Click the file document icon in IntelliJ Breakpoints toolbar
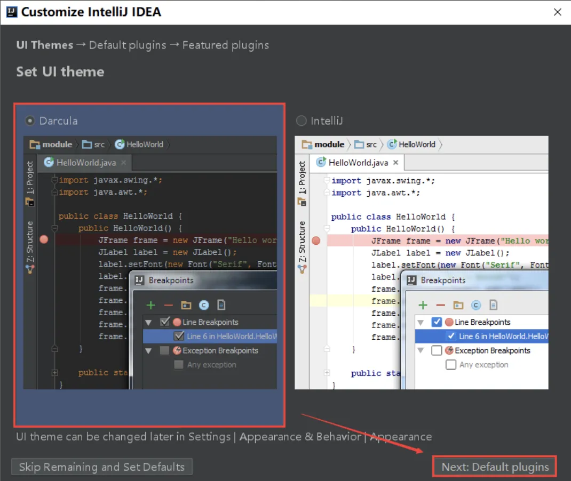Screen dimensions: 571x481 [x=494, y=305]
